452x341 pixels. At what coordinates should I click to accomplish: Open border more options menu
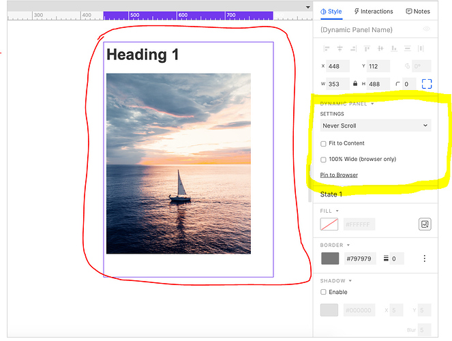(x=424, y=258)
